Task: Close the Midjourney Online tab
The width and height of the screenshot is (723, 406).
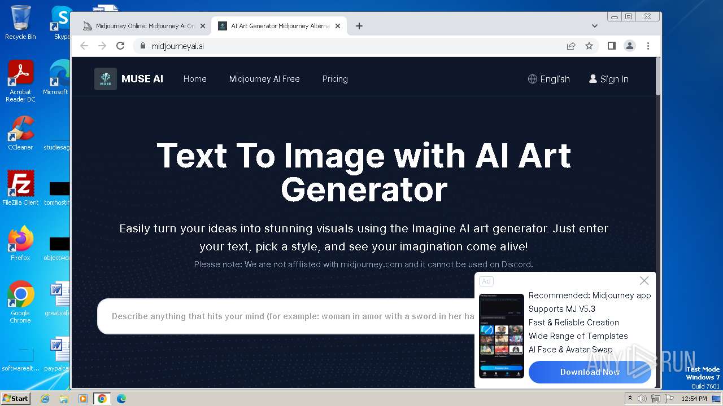Action: tap(203, 26)
